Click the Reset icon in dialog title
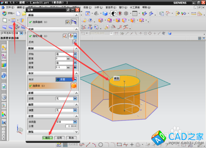 click(68, 10)
